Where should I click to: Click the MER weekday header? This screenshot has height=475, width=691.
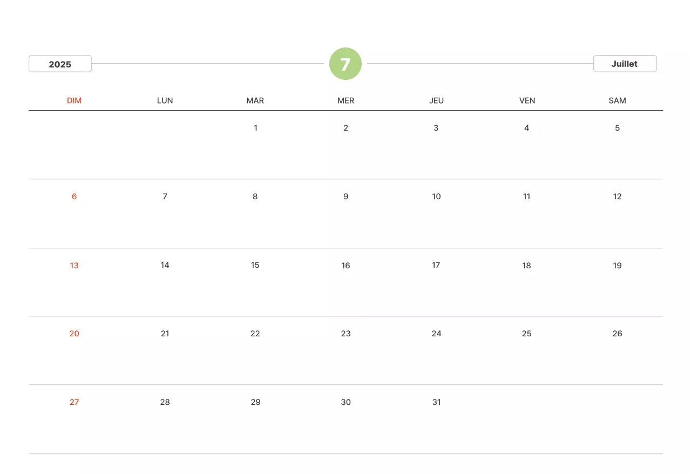tap(345, 100)
